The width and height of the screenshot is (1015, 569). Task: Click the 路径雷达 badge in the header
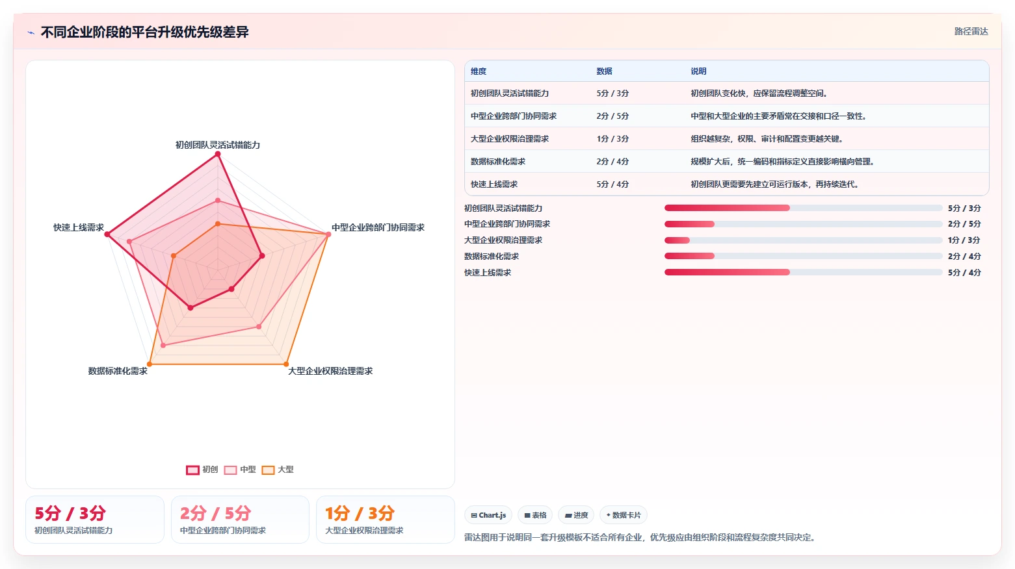(x=971, y=32)
